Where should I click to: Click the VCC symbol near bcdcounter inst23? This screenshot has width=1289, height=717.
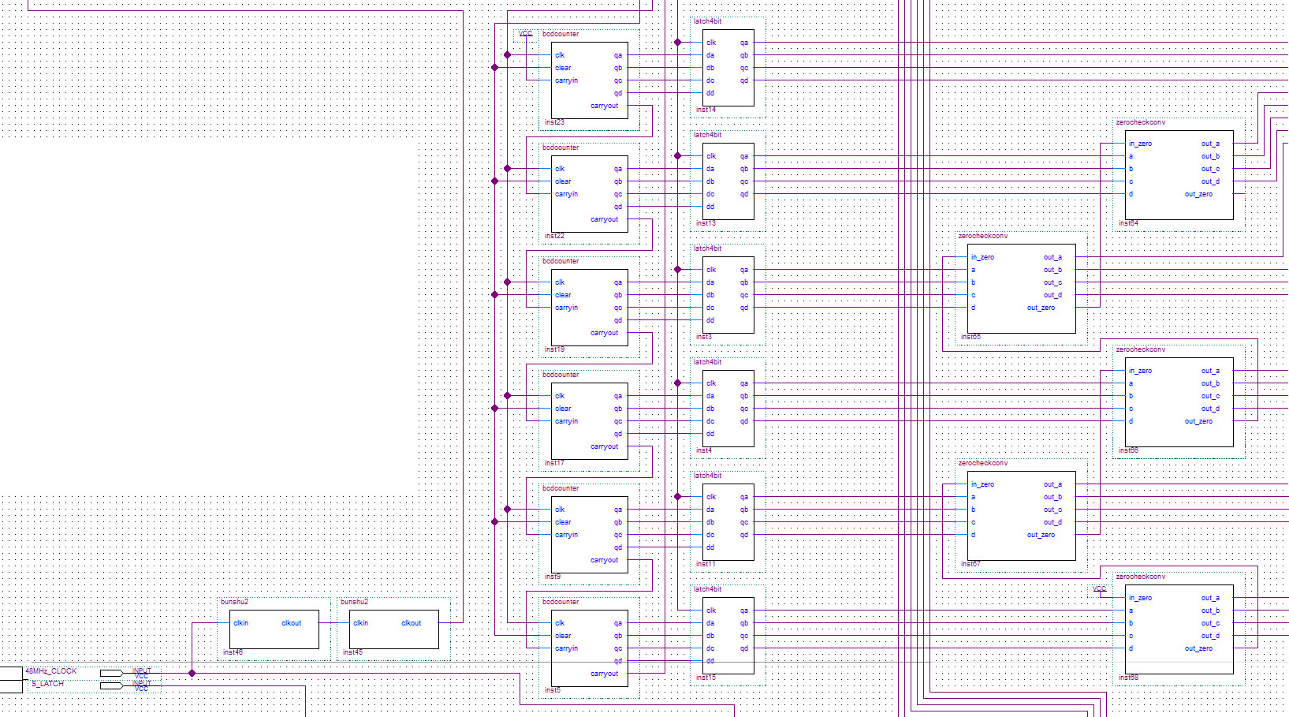pos(526,34)
